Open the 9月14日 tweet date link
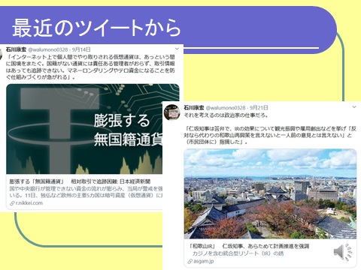The width and height of the screenshot is (361, 270). pyautogui.click(x=81, y=49)
